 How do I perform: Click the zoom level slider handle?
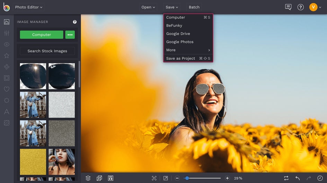[187, 178]
